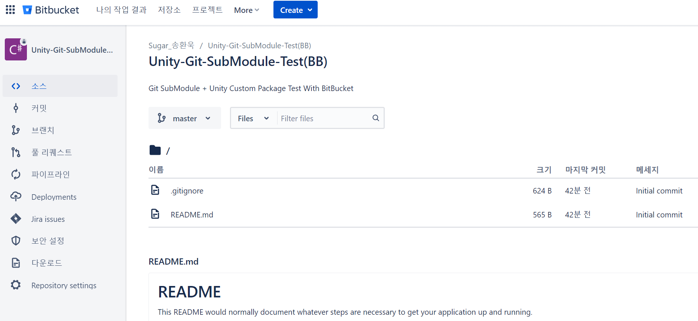Click the 소스 source code icon
The height and width of the screenshot is (321, 698).
16,86
